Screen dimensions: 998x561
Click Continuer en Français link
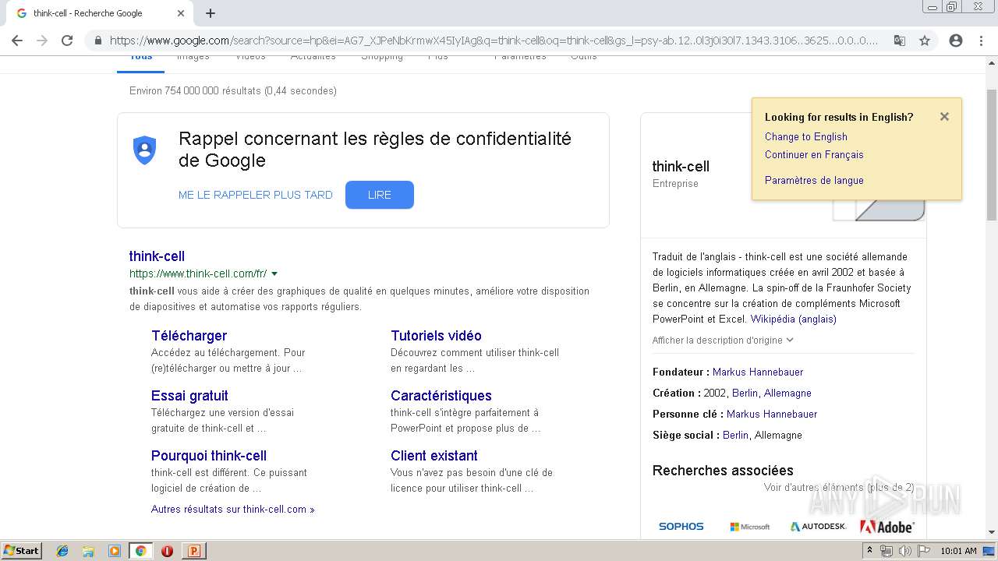click(814, 155)
